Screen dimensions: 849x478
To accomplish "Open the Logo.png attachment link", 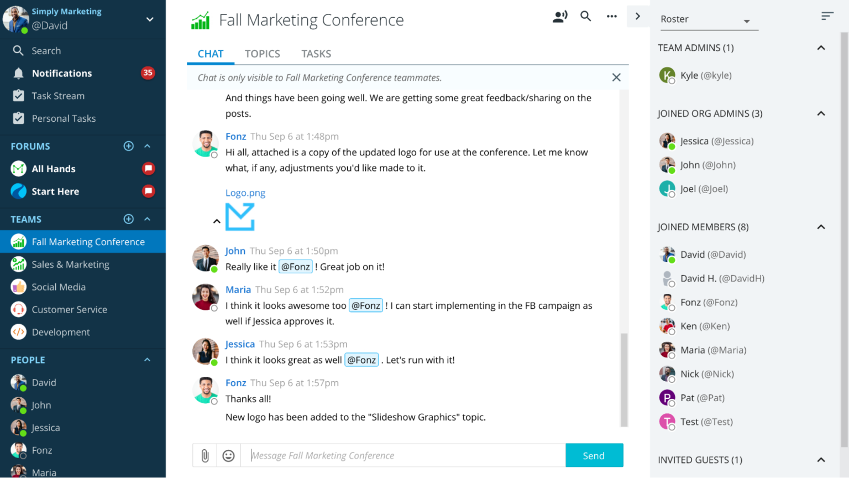I will coord(245,193).
